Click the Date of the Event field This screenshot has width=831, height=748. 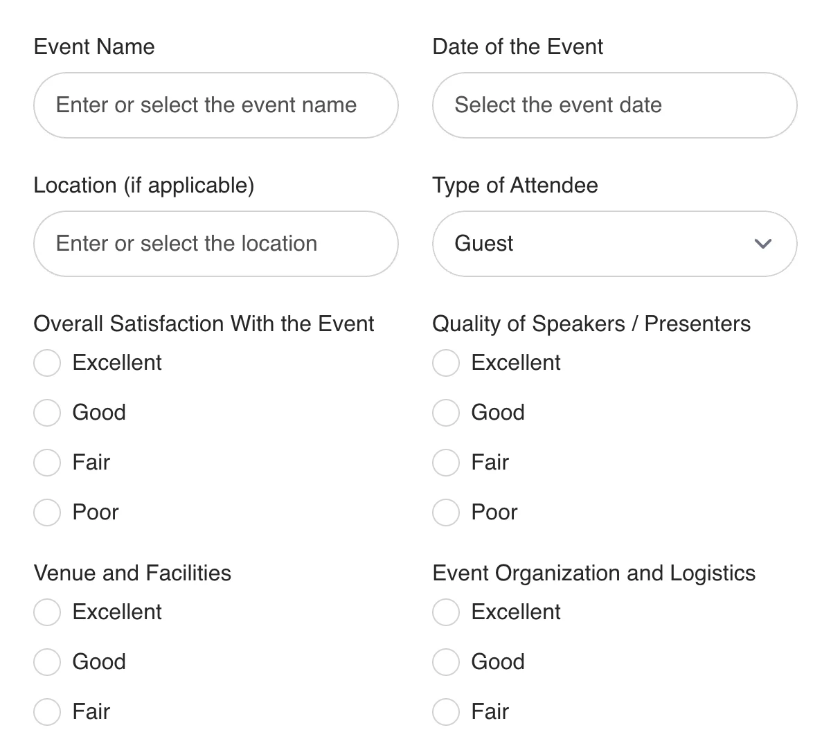click(x=614, y=105)
